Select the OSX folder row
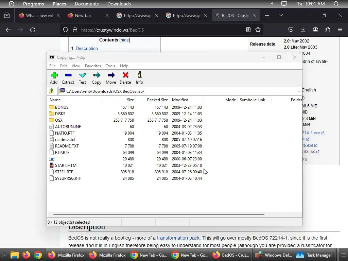The image size is (348, 261). [125, 120]
